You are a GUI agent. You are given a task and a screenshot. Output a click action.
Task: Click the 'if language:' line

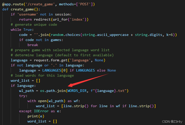pyautogui.click(x=23, y=86)
